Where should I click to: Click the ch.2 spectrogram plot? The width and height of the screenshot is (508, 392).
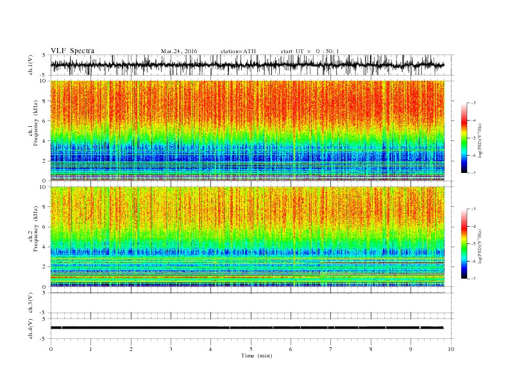(x=248, y=237)
